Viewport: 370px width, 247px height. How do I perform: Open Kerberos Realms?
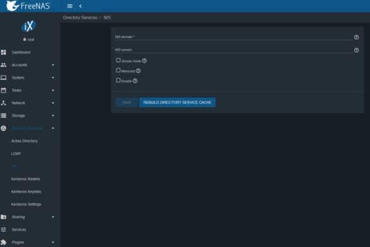(x=25, y=179)
